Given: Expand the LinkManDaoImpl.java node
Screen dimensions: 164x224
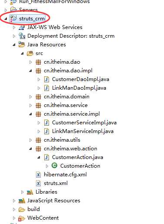Looking at the screenshot, I should (39, 88).
